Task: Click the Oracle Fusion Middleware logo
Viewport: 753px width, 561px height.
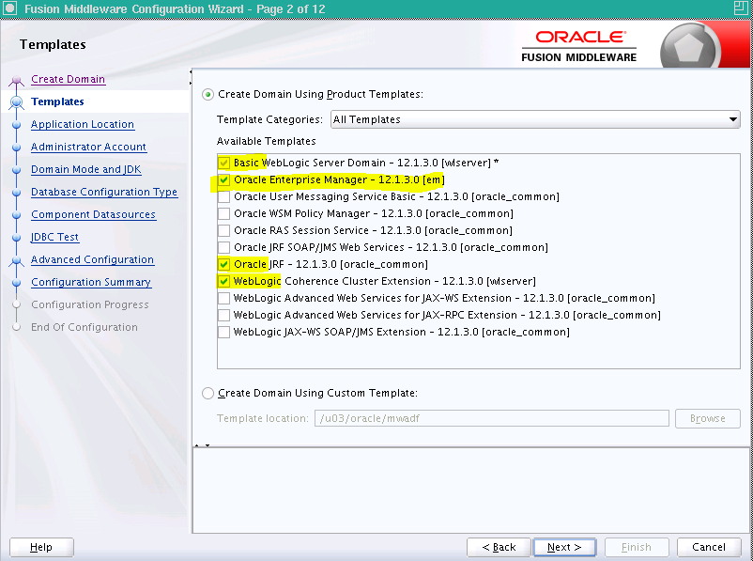Action: (x=579, y=46)
